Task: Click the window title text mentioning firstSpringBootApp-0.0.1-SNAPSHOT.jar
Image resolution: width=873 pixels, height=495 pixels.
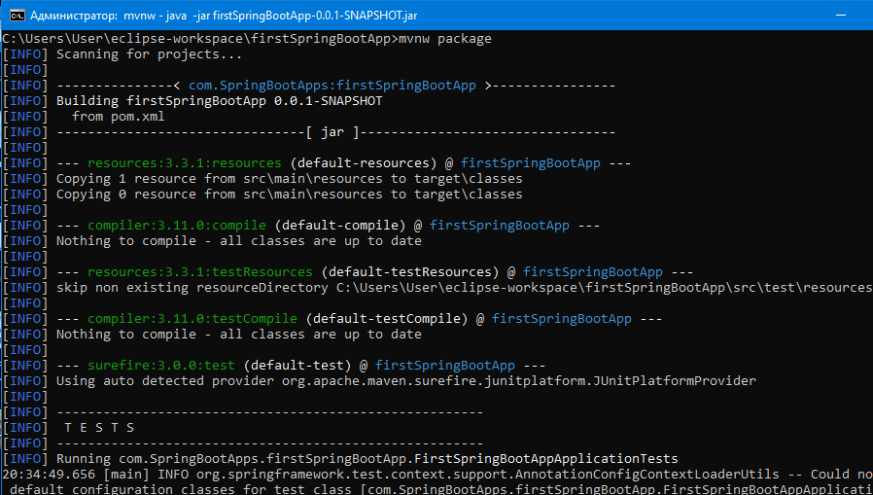Action: point(224,16)
